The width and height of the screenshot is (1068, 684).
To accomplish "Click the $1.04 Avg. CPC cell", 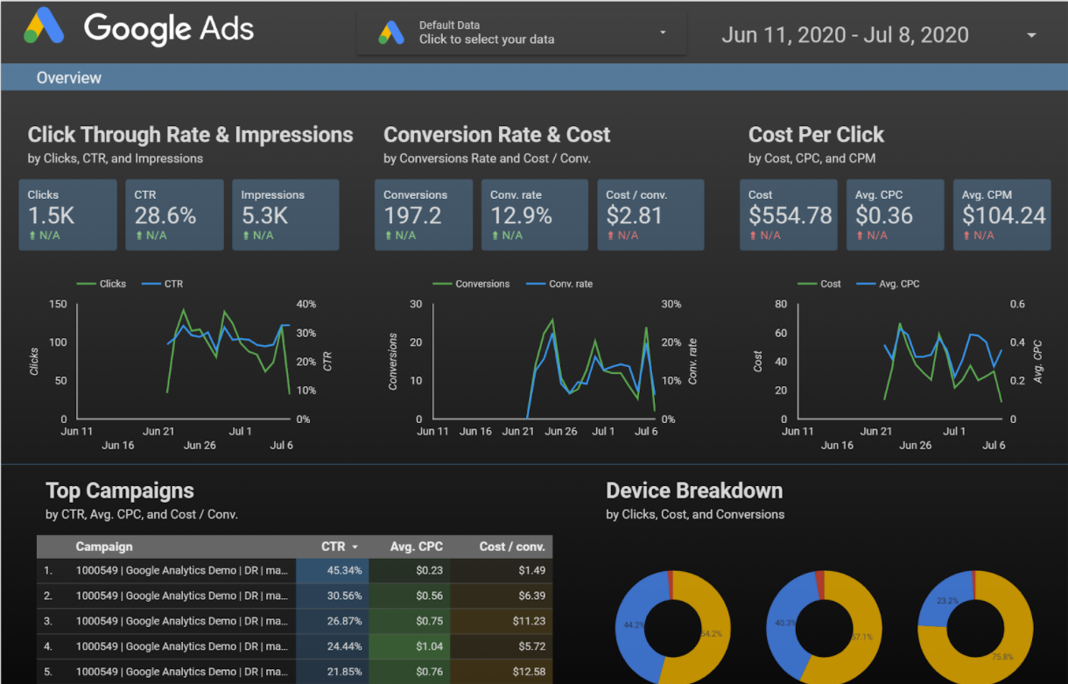I will (x=410, y=646).
